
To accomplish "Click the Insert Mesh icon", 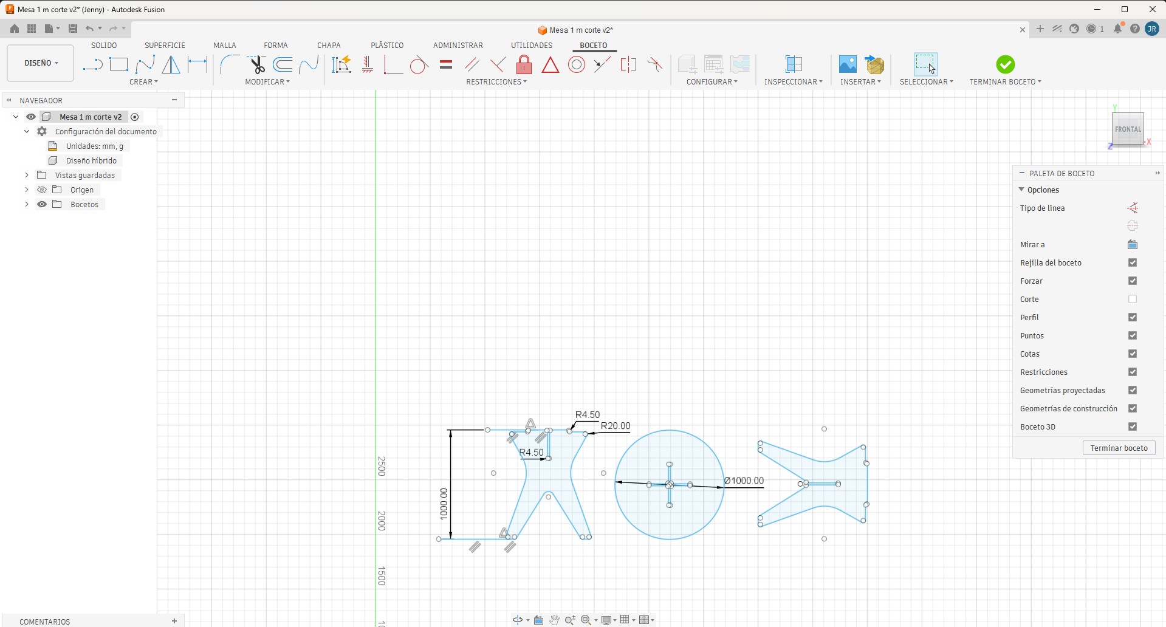I will point(874,64).
